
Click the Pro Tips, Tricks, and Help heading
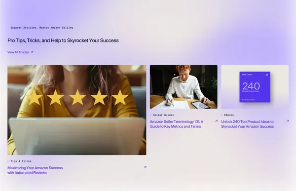pos(63,40)
